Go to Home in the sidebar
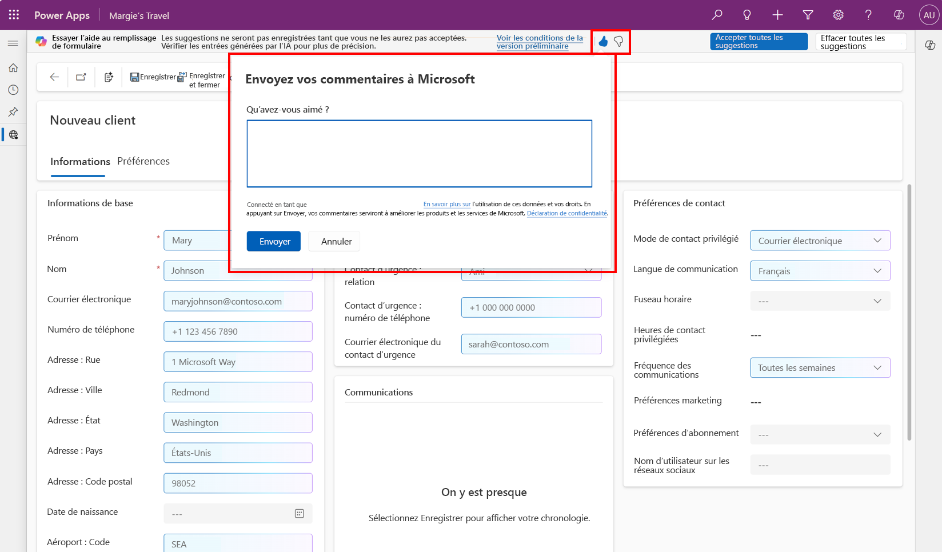 [13, 67]
